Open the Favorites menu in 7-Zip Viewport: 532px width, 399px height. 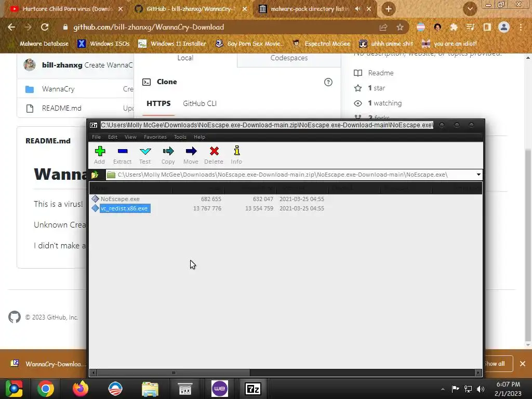point(155,137)
